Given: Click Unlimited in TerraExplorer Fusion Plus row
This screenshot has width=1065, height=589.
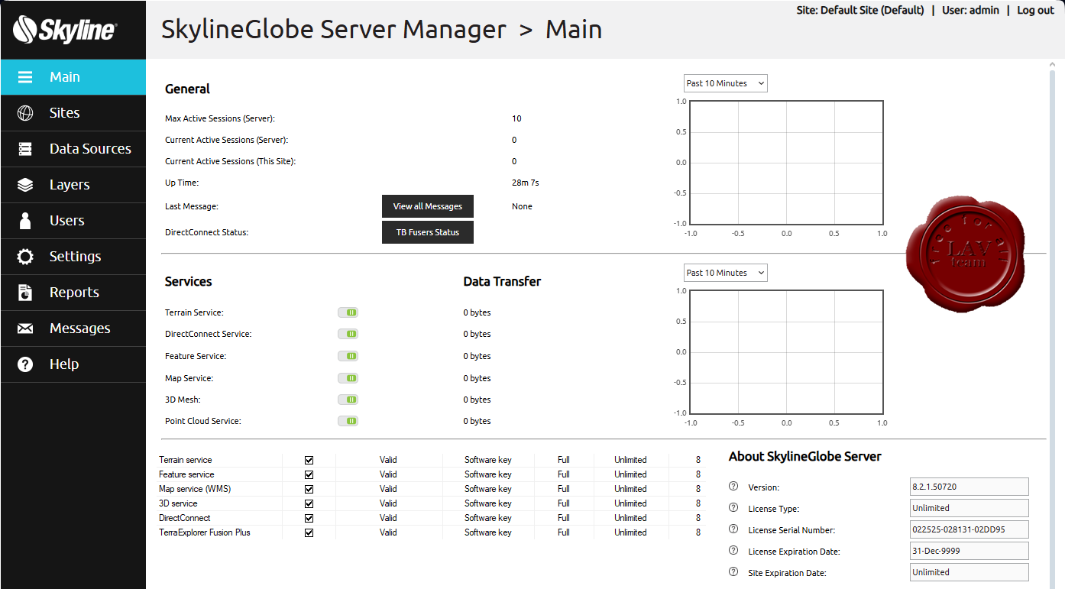Looking at the screenshot, I should coord(630,532).
